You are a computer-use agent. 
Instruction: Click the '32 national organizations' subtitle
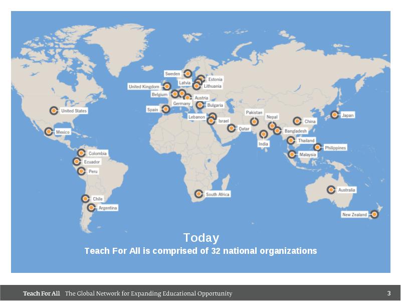click(x=201, y=251)
